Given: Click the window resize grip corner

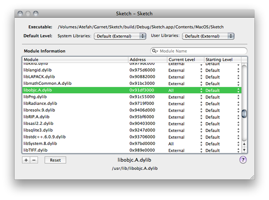Looking at the screenshot, I should [x=252, y=177].
